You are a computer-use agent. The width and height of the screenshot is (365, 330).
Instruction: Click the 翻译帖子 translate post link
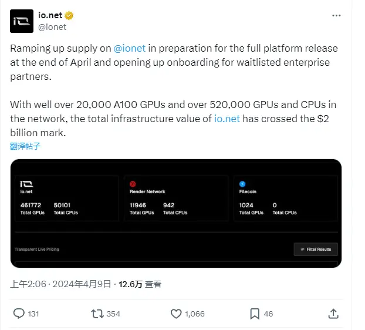pos(25,146)
